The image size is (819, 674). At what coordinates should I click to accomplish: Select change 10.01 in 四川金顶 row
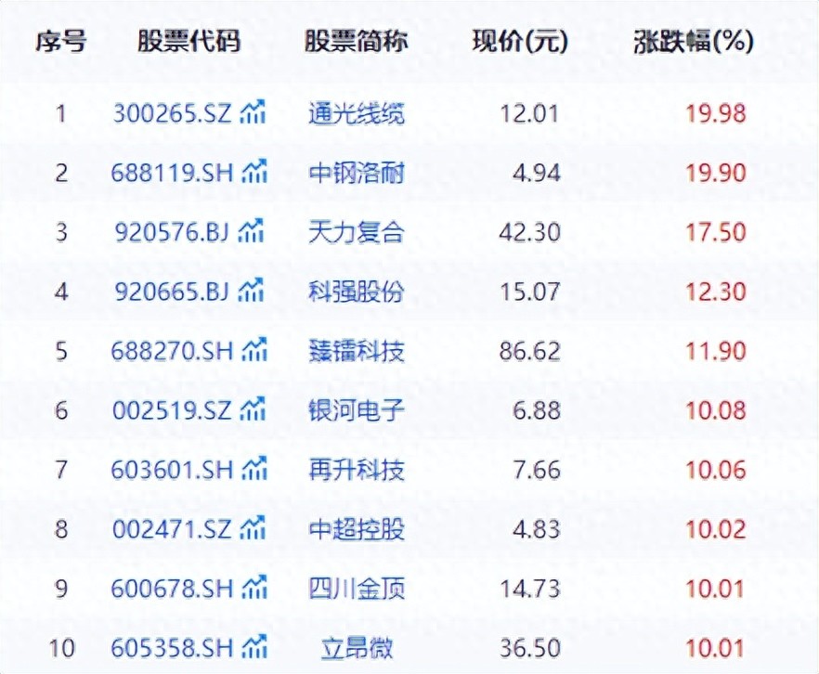tap(714, 590)
